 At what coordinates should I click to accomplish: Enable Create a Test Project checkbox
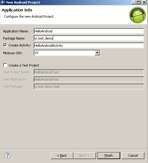[x=5, y=65]
